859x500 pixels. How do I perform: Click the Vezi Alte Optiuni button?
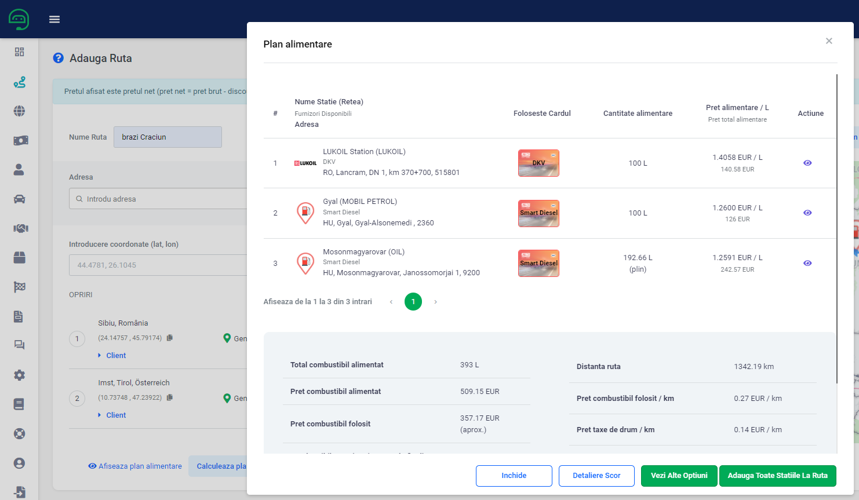(679, 476)
